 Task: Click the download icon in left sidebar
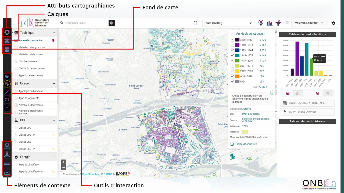(x=7, y=172)
